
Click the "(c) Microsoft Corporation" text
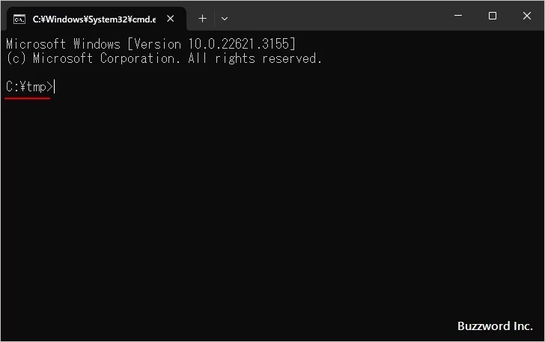tap(94, 58)
